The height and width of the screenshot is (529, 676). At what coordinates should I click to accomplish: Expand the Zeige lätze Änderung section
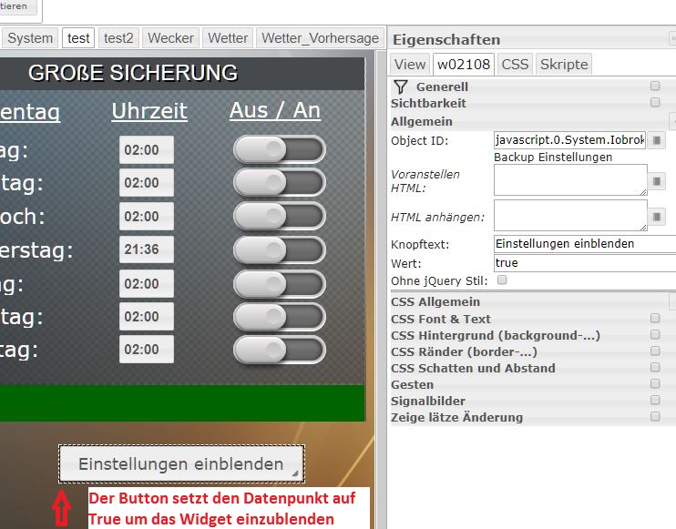(456, 417)
